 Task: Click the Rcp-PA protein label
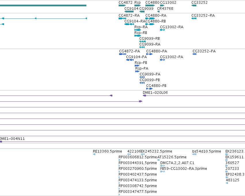pyautogui.click(x=142, y=68)
